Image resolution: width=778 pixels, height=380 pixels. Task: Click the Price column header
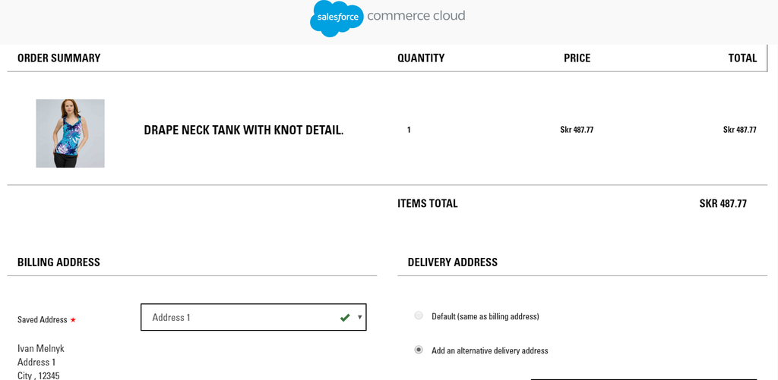click(x=577, y=58)
